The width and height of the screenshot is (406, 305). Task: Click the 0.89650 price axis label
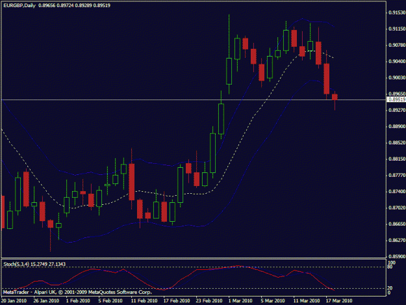(x=397, y=94)
